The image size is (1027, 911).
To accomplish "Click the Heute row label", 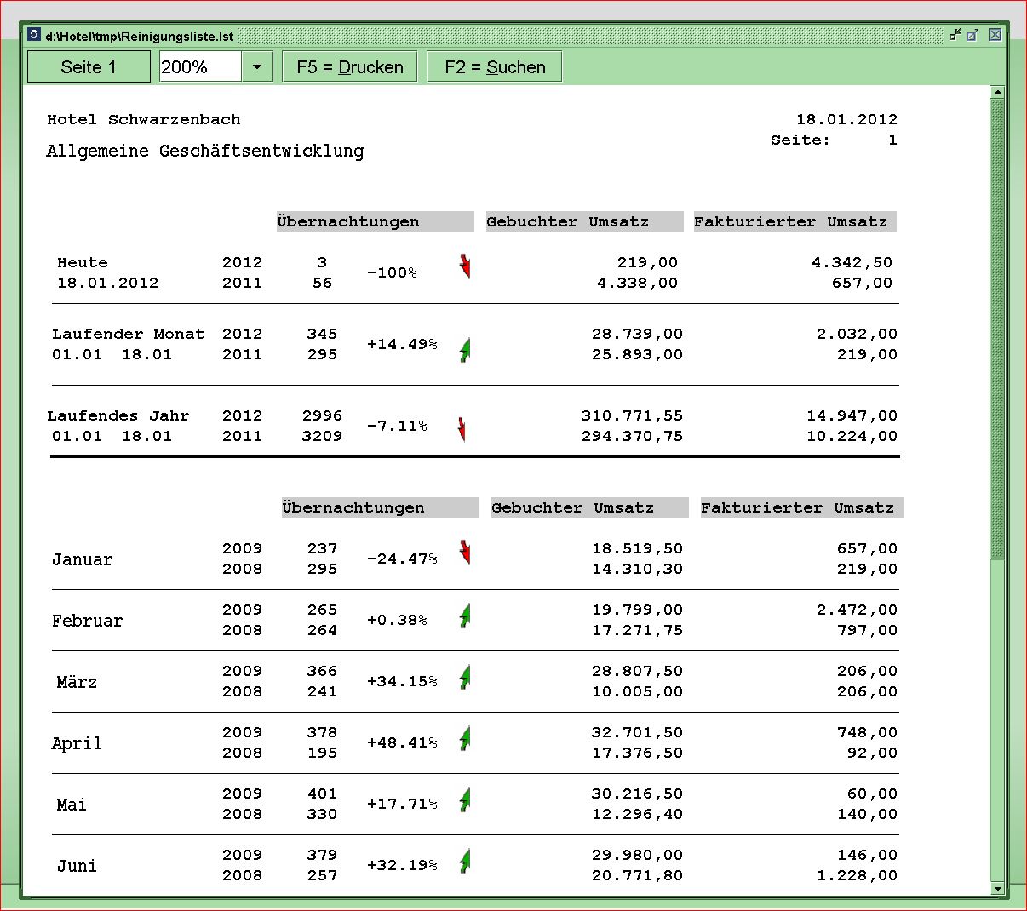I will pyautogui.click(x=83, y=262).
